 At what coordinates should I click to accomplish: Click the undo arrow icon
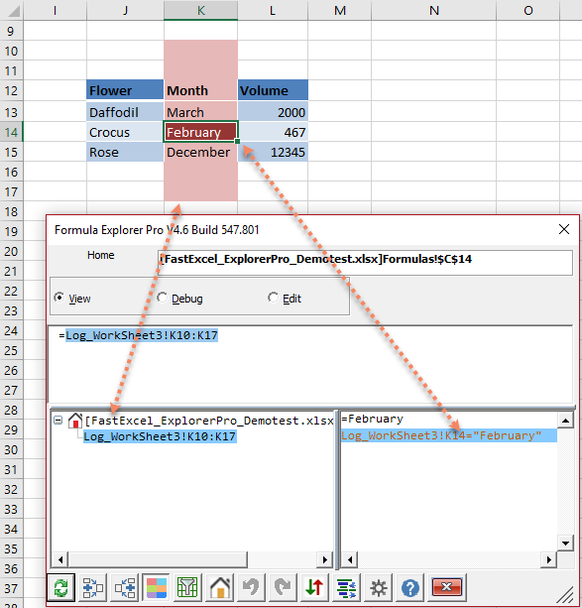click(x=251, y=588)
